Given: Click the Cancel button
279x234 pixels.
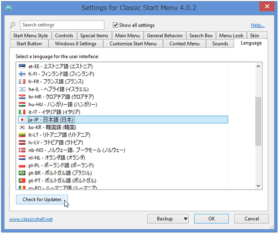Looking at the screenshot, I should point(252,219).
